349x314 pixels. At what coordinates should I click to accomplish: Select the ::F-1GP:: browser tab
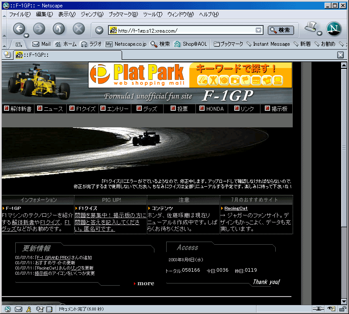68,55
